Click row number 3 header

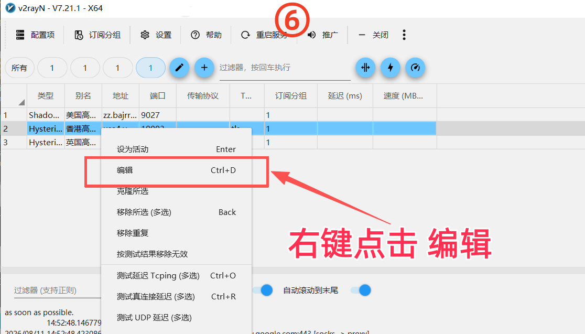[14, 143]
